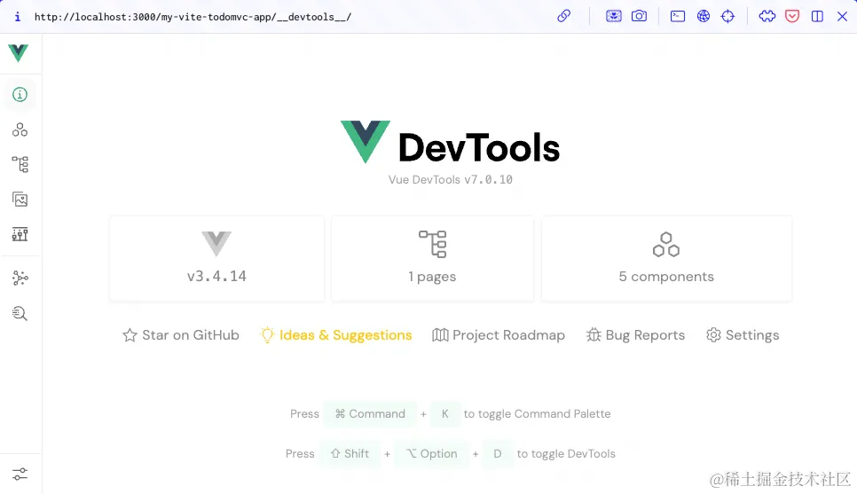Click the info icon beside the URL

18,17
